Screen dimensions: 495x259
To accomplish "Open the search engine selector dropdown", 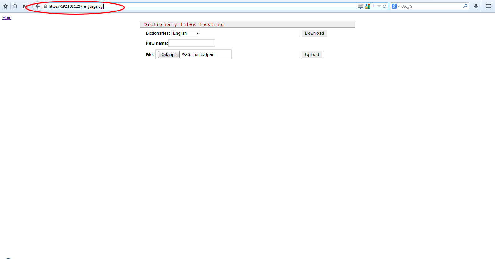I will click(395, 6).
